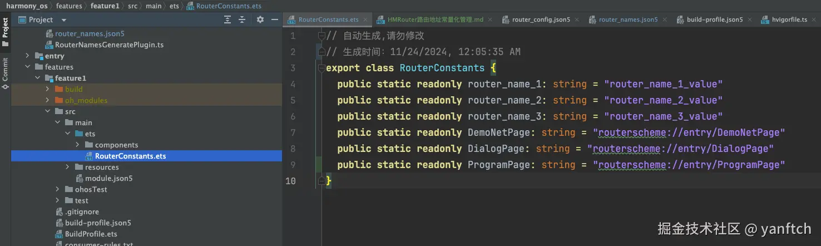Switch to the hvigorfile.ts tab
The height and width of the screenshot is (246, 821).
(789, 19)
